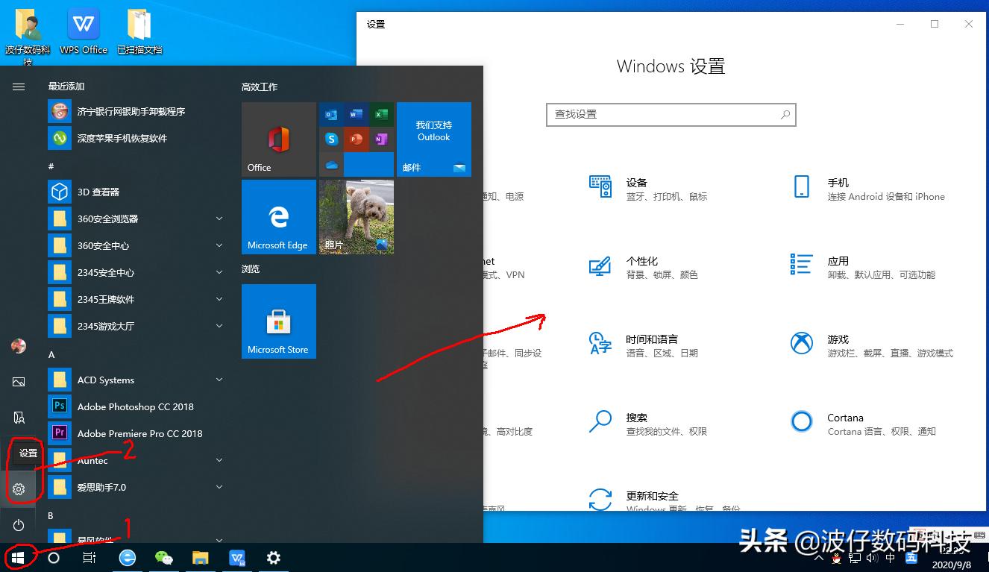Image resolution: width=989 pixels, height=572 pixels.
Task: Click the 查找设置 search box
Action: [671, 115]
